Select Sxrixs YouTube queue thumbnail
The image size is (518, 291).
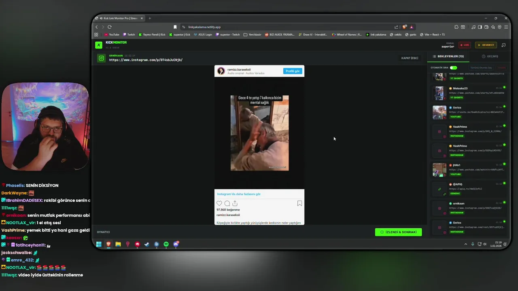[x=439, y=112]
